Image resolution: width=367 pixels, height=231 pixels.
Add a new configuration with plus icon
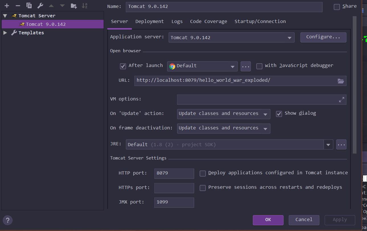7,6
